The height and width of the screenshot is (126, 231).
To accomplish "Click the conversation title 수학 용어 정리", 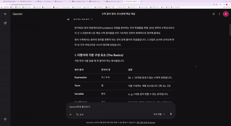I will tap(118, 14).
